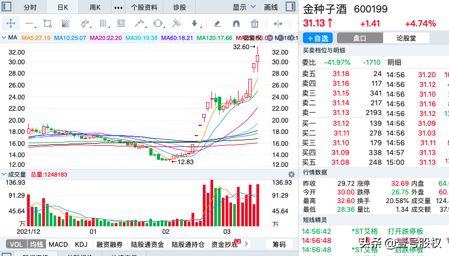Click the MA10:25.07 indicator label
The height and width of the screenshot is (256, 449).
click(x=70, y=38)
